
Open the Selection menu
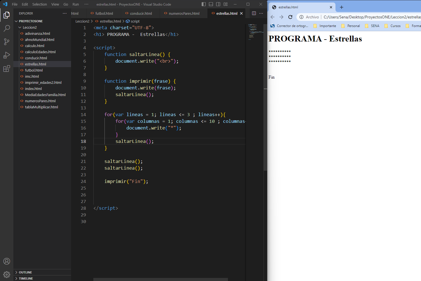pyautogui.click(x=40, y=4)
